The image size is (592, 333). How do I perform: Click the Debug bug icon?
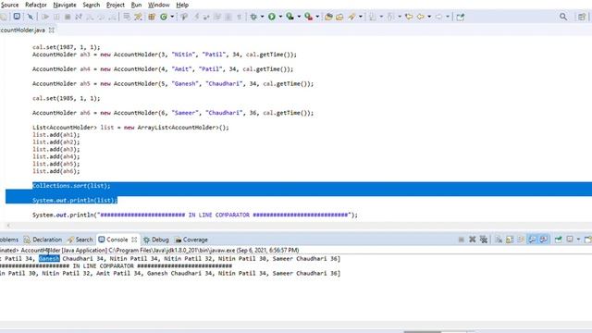point(253,17)
